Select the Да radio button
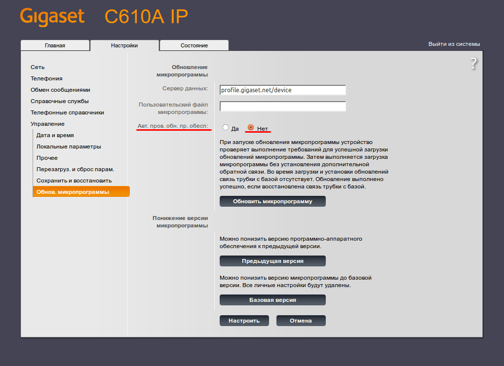The image size is (504, 366). 226,127
